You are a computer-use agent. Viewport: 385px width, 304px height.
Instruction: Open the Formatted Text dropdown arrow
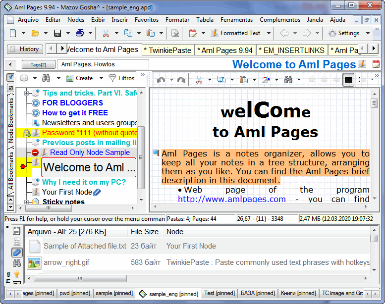point(269,33)
